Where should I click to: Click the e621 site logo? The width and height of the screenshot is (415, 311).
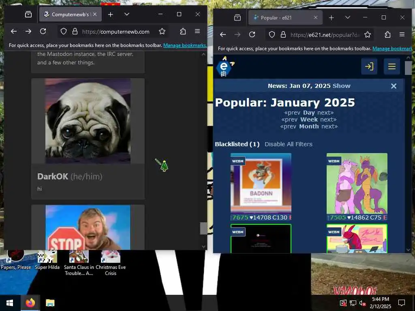225,67
